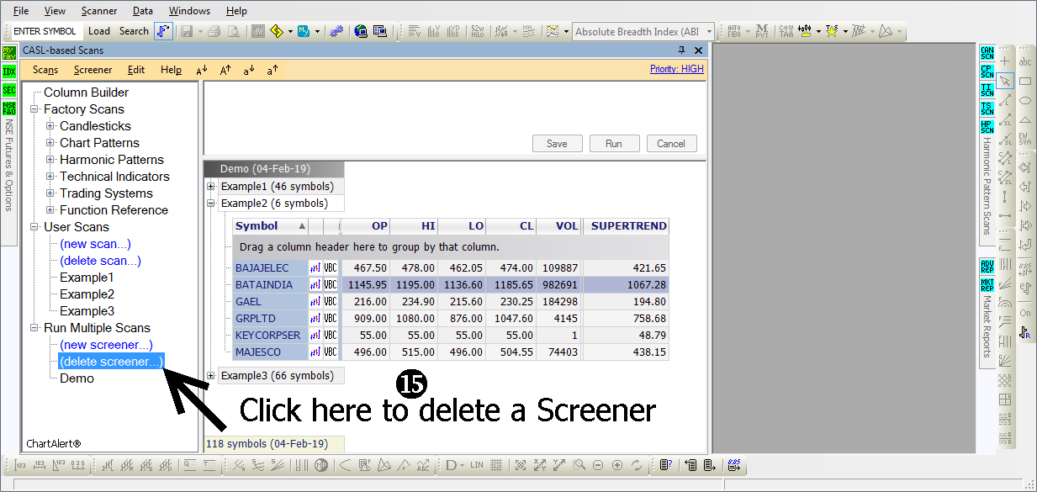Image resolution: width=1037 pixels, height=492 pixels.
Task: Click the blue gear settings toolbar icon
Action: 336,32
